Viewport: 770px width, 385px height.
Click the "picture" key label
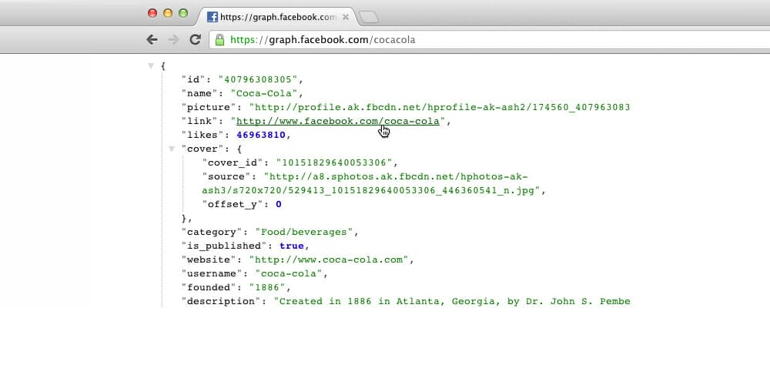[x=209, y=108]
